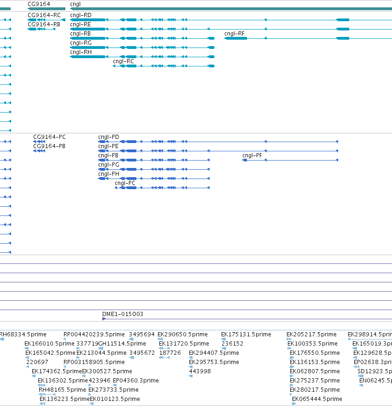Screen dimensions: 392x406
Task: Select the CG9164-RB transcript label
Action: click(x=44, y=24)
